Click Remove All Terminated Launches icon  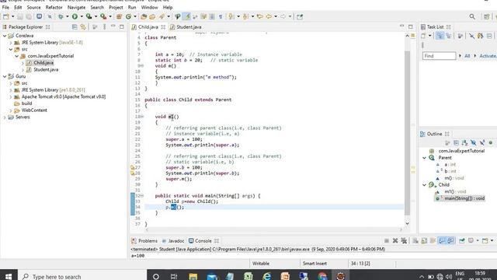point(404,240)
